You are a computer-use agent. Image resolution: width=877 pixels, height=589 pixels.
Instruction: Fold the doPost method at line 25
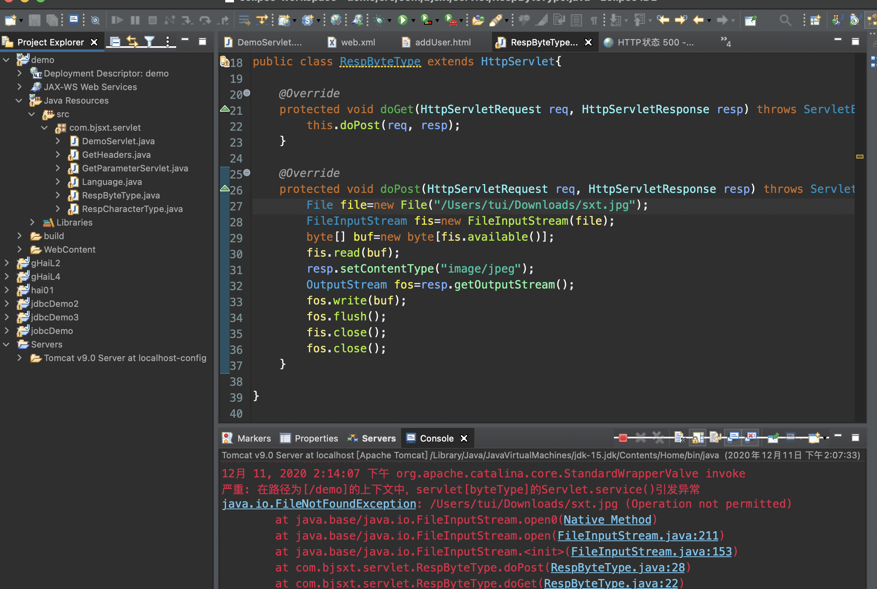pyautogui.click(x=247, y=173)
